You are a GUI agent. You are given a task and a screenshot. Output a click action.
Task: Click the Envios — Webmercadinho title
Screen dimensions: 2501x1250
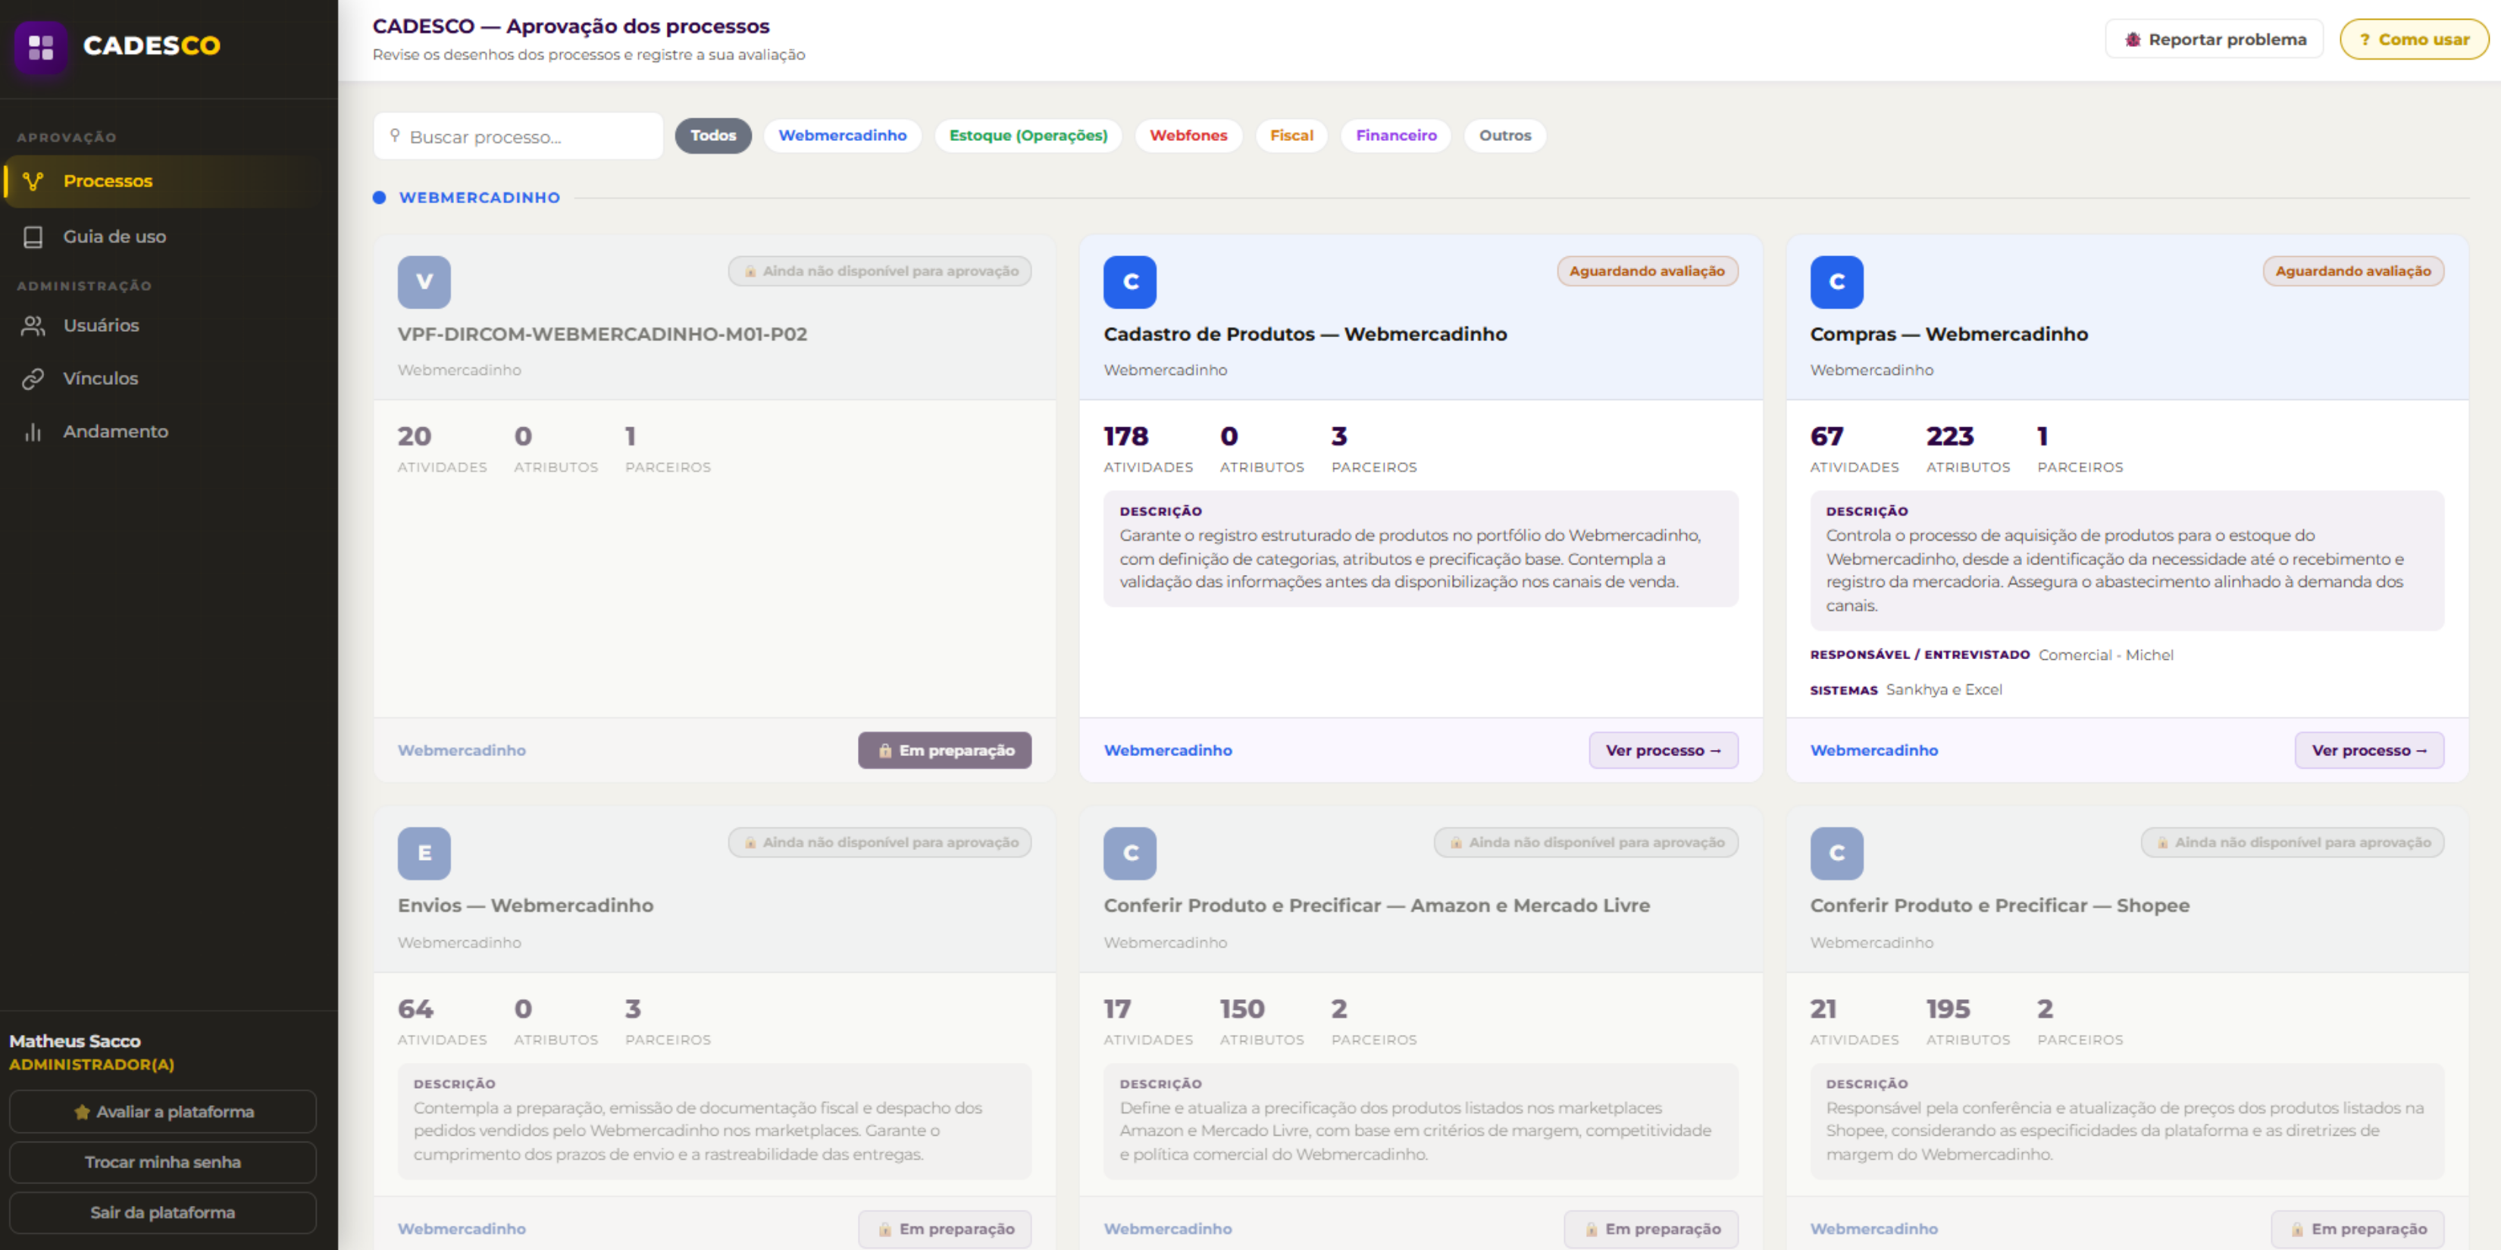[525, 905]
